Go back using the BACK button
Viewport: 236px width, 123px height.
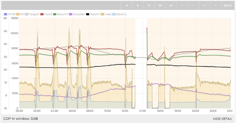[228, 5]
